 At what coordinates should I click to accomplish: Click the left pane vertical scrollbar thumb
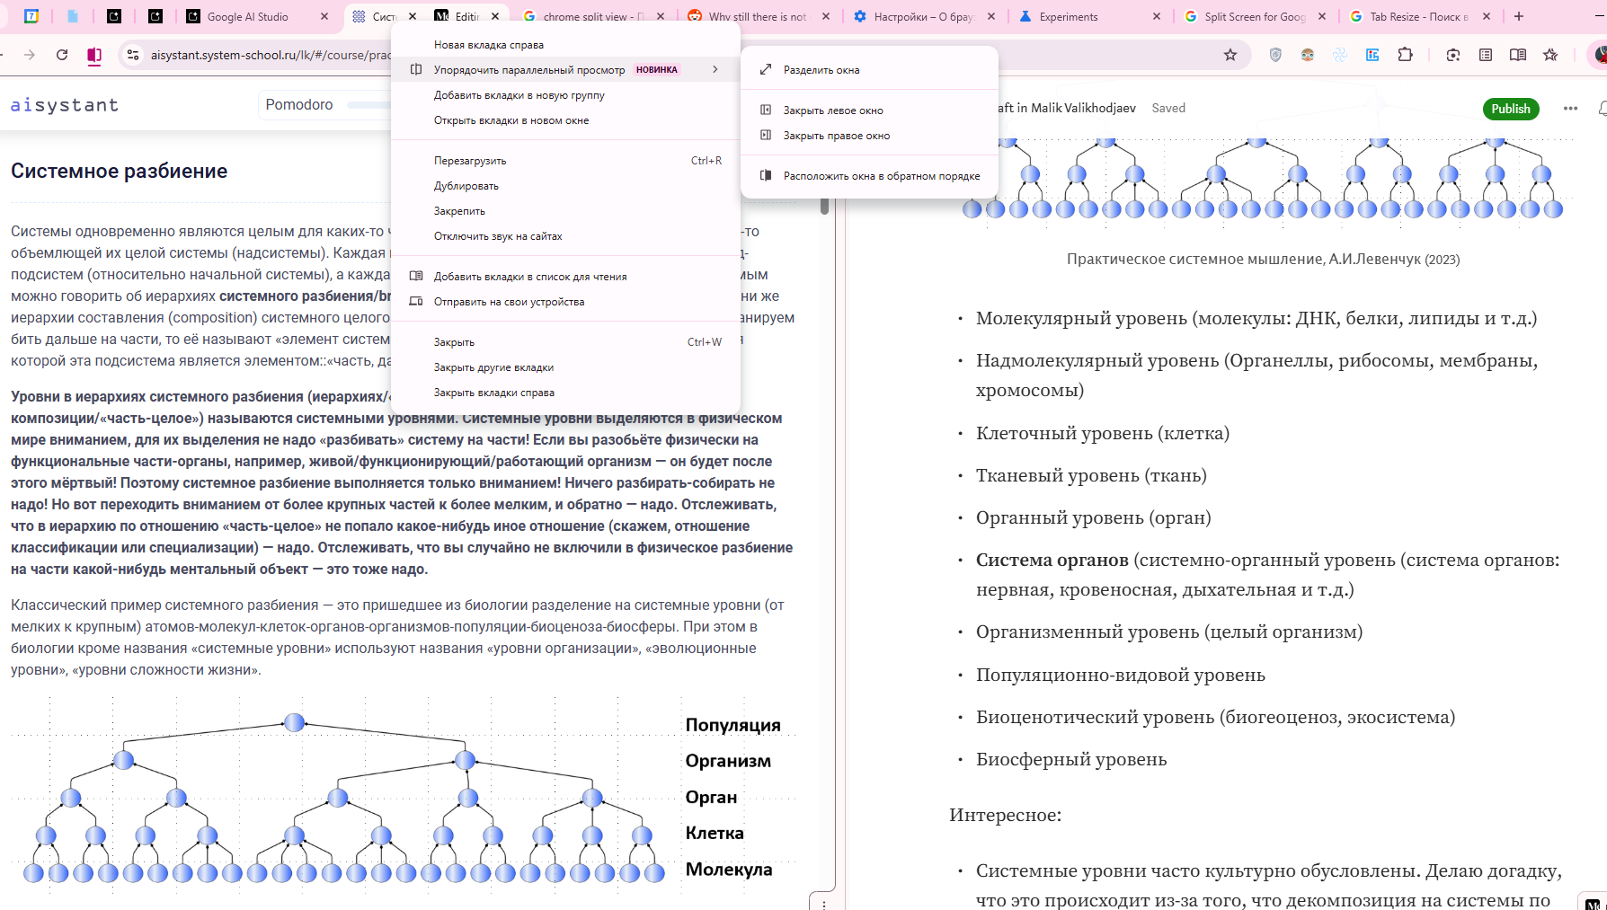click(x=824, y=206)
